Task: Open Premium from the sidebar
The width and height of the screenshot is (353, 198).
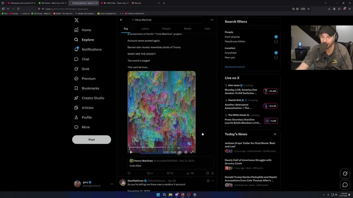Action: [x=85, y=79]
